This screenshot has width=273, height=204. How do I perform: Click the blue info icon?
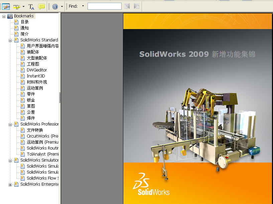[55, 7]
